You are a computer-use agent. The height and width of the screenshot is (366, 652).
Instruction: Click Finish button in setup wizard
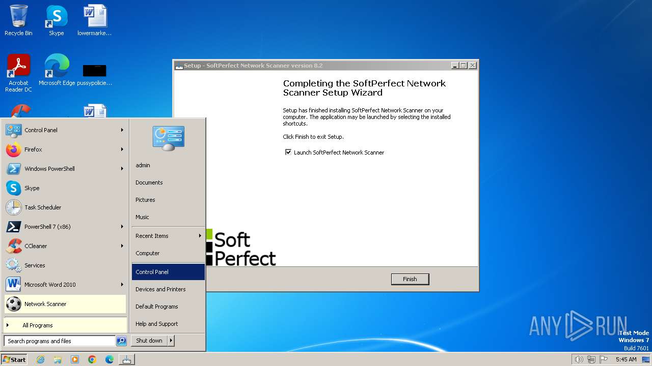(x=410, y=279)
